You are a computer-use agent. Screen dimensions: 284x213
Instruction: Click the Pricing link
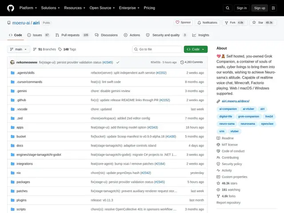(x=149, y=8)
